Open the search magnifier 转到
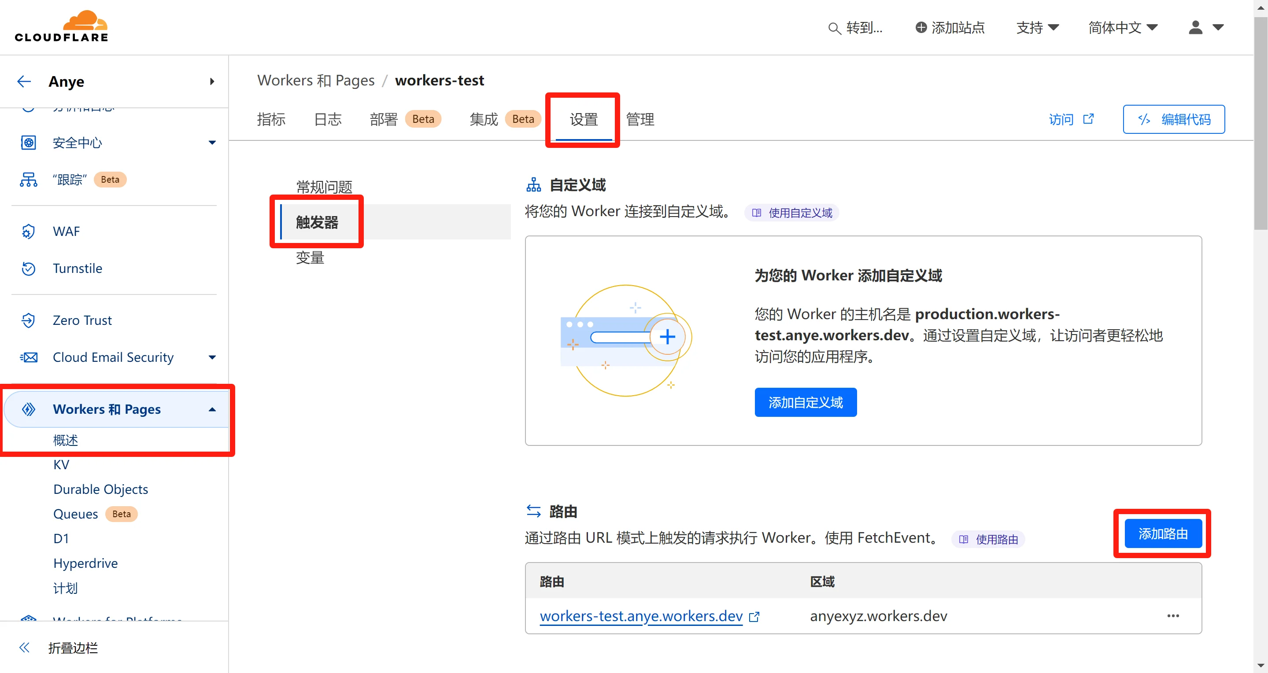 point(834,28)
